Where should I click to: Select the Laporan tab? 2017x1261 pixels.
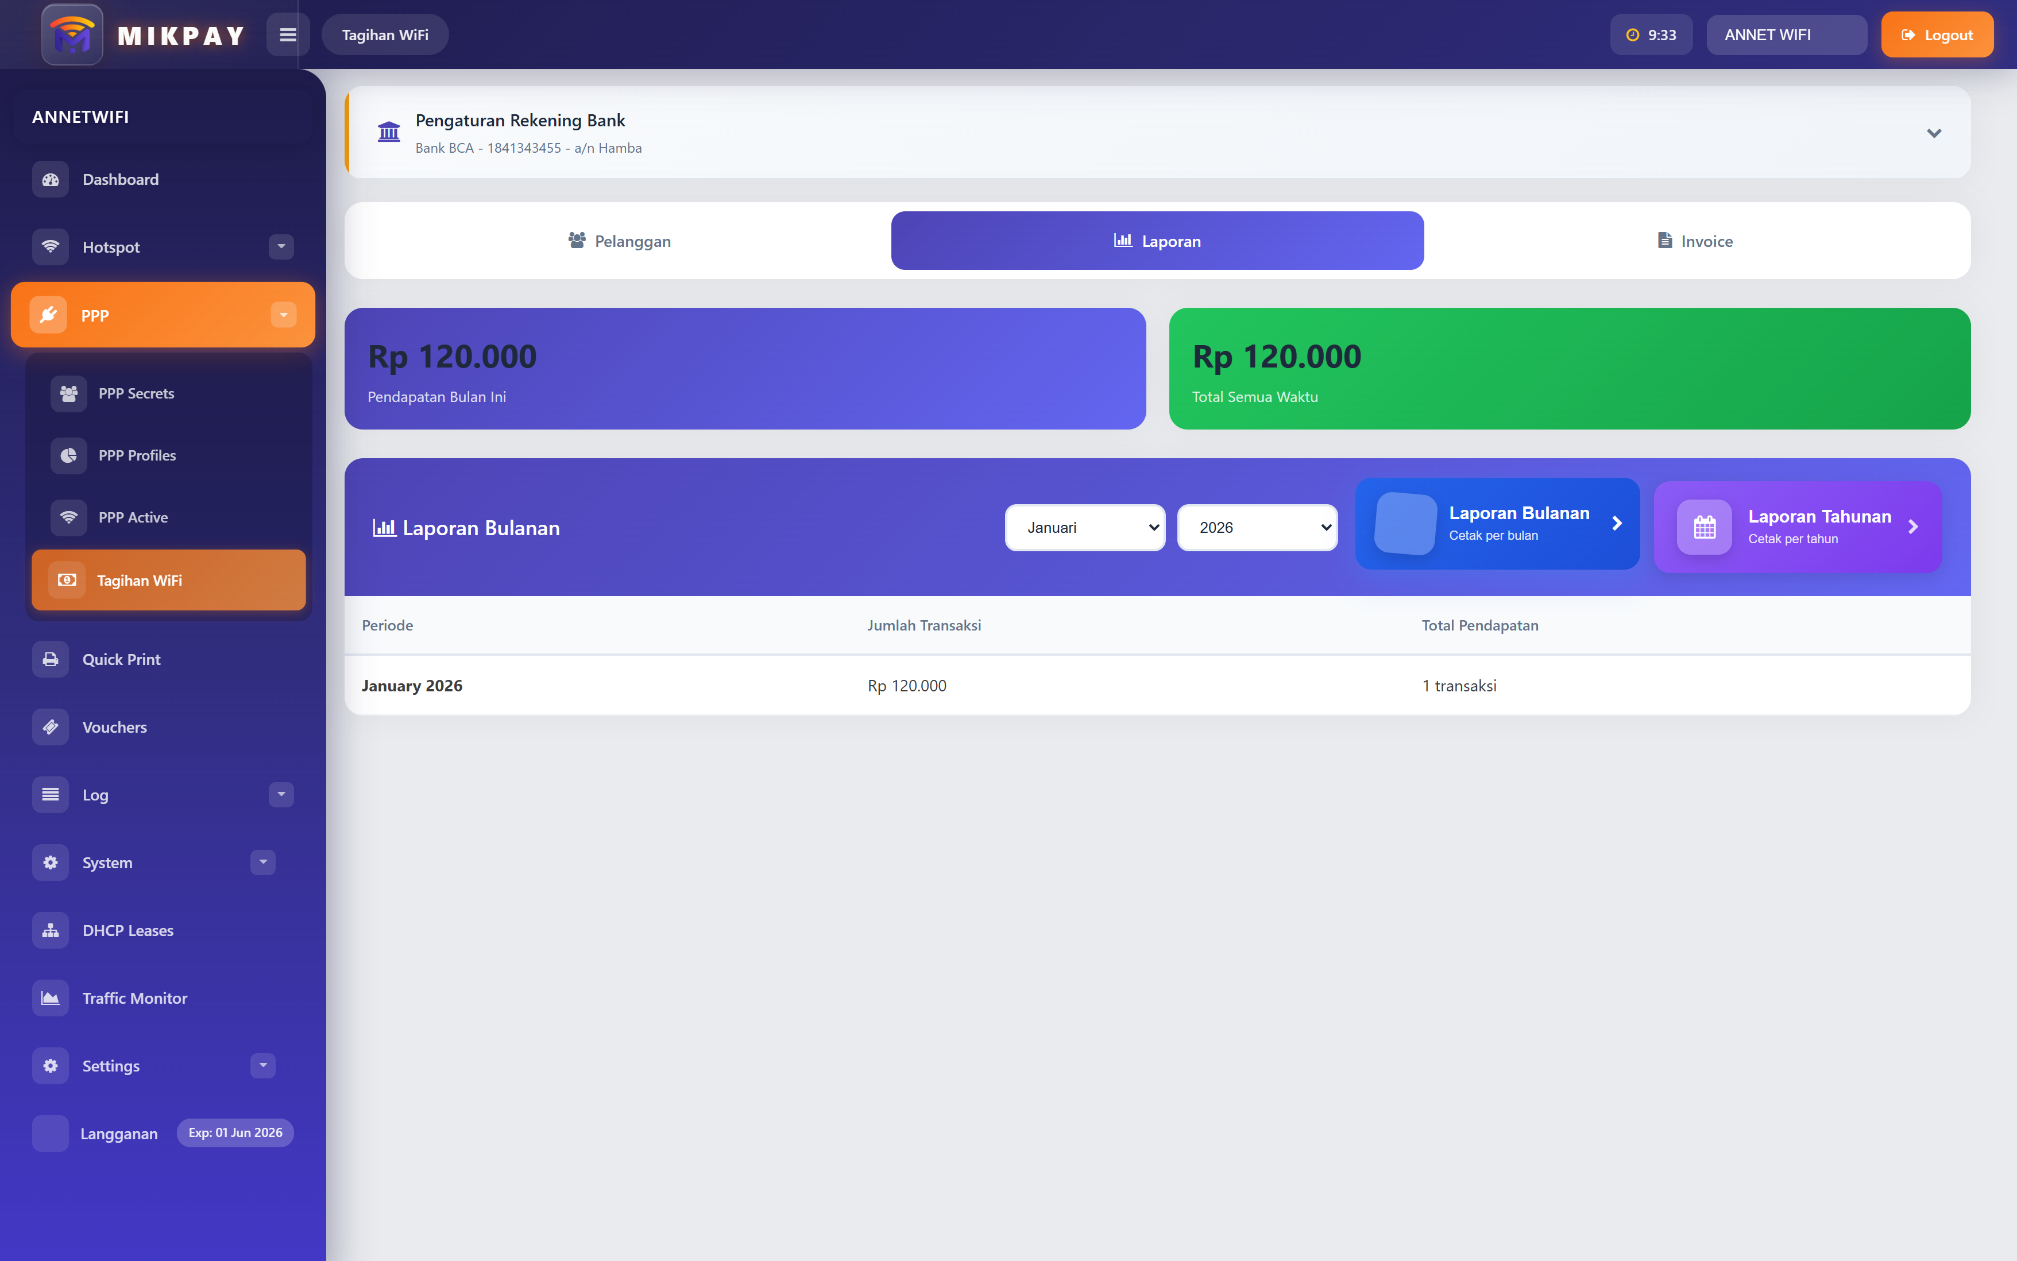[x=1157, y=240]
